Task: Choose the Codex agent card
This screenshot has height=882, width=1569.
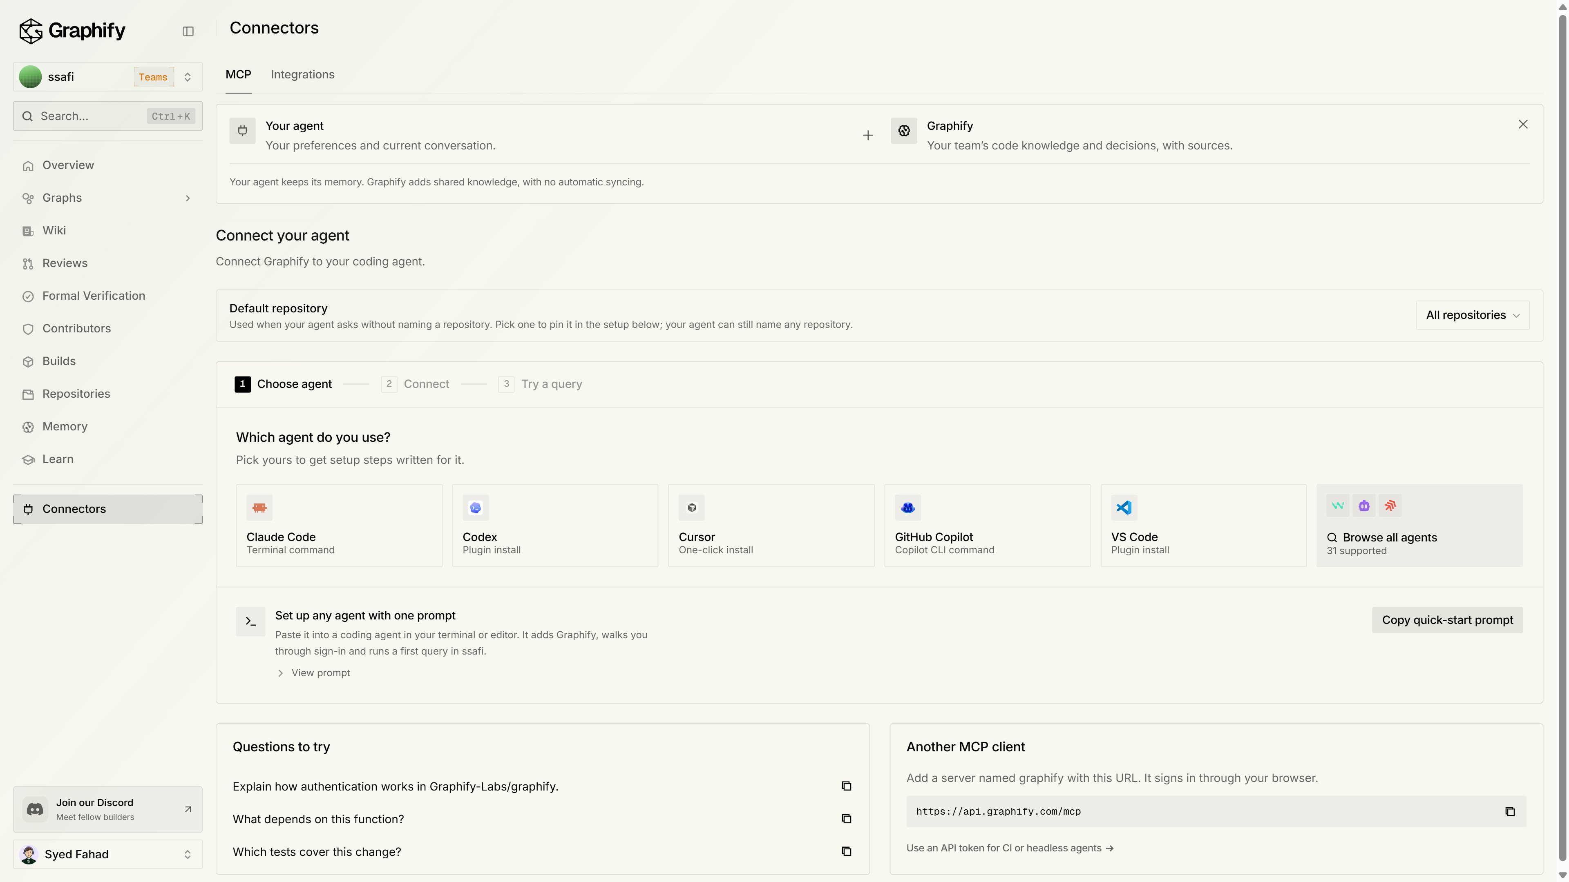Action: pos(555,525)
